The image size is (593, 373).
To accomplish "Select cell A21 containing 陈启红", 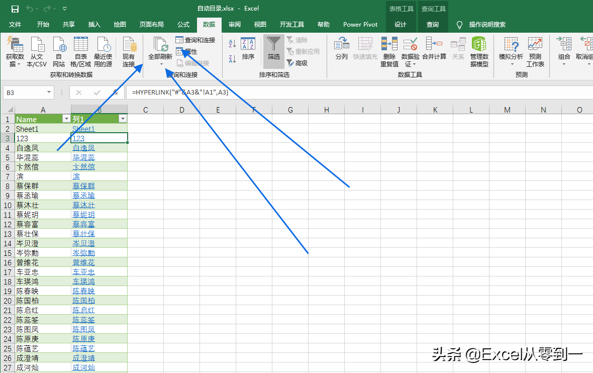I will [x=43, y=310].
